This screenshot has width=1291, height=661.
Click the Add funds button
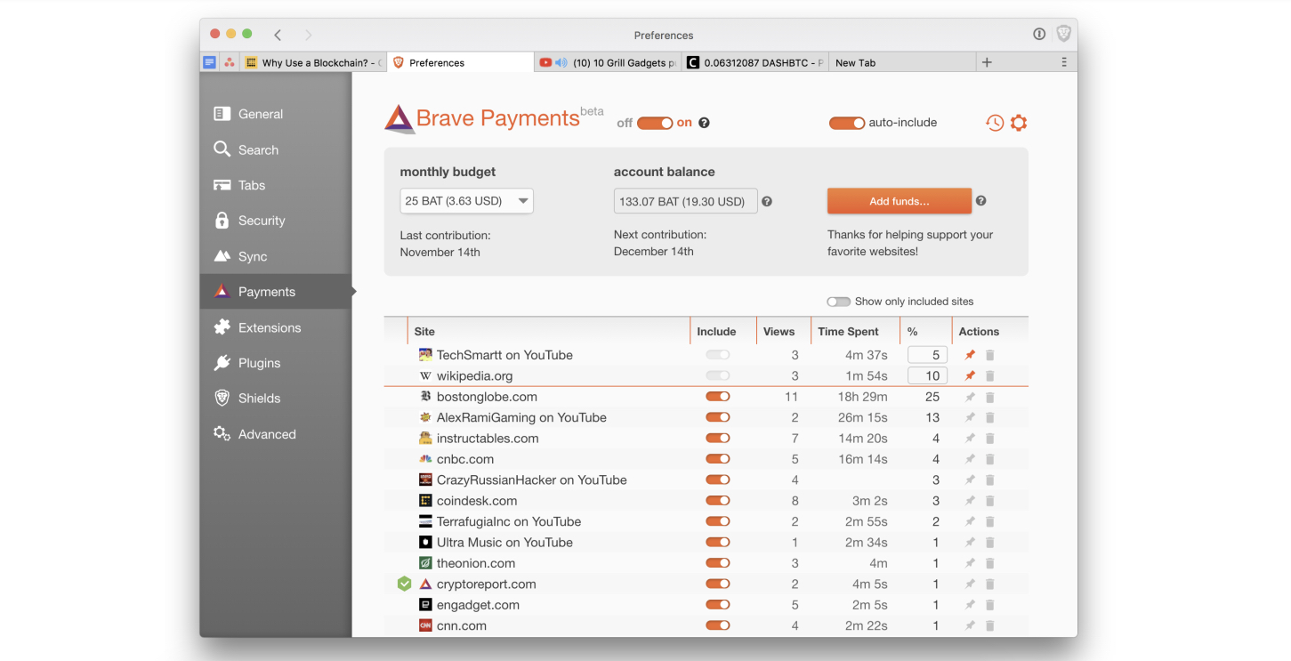tap(899, 201)
